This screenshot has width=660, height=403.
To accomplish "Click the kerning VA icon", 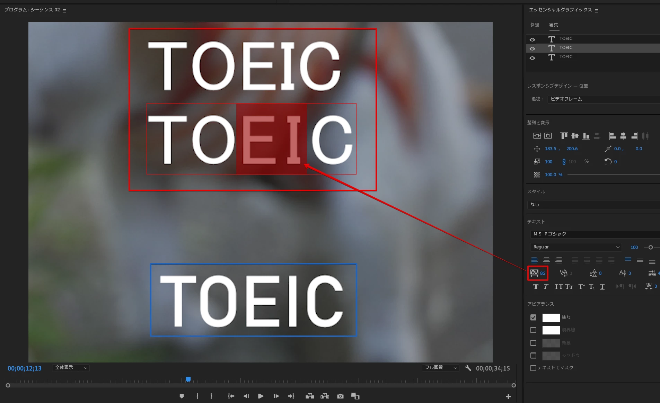I will click(x=564, y=273).
